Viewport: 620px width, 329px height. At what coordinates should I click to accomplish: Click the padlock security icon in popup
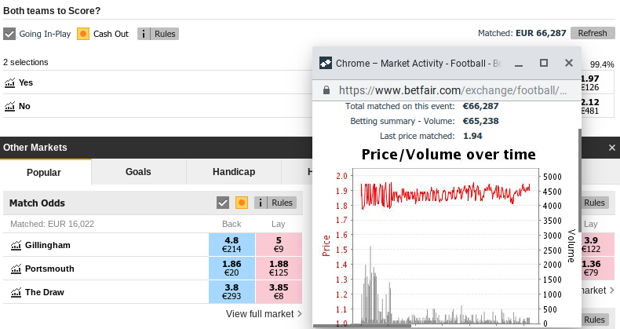326,90
